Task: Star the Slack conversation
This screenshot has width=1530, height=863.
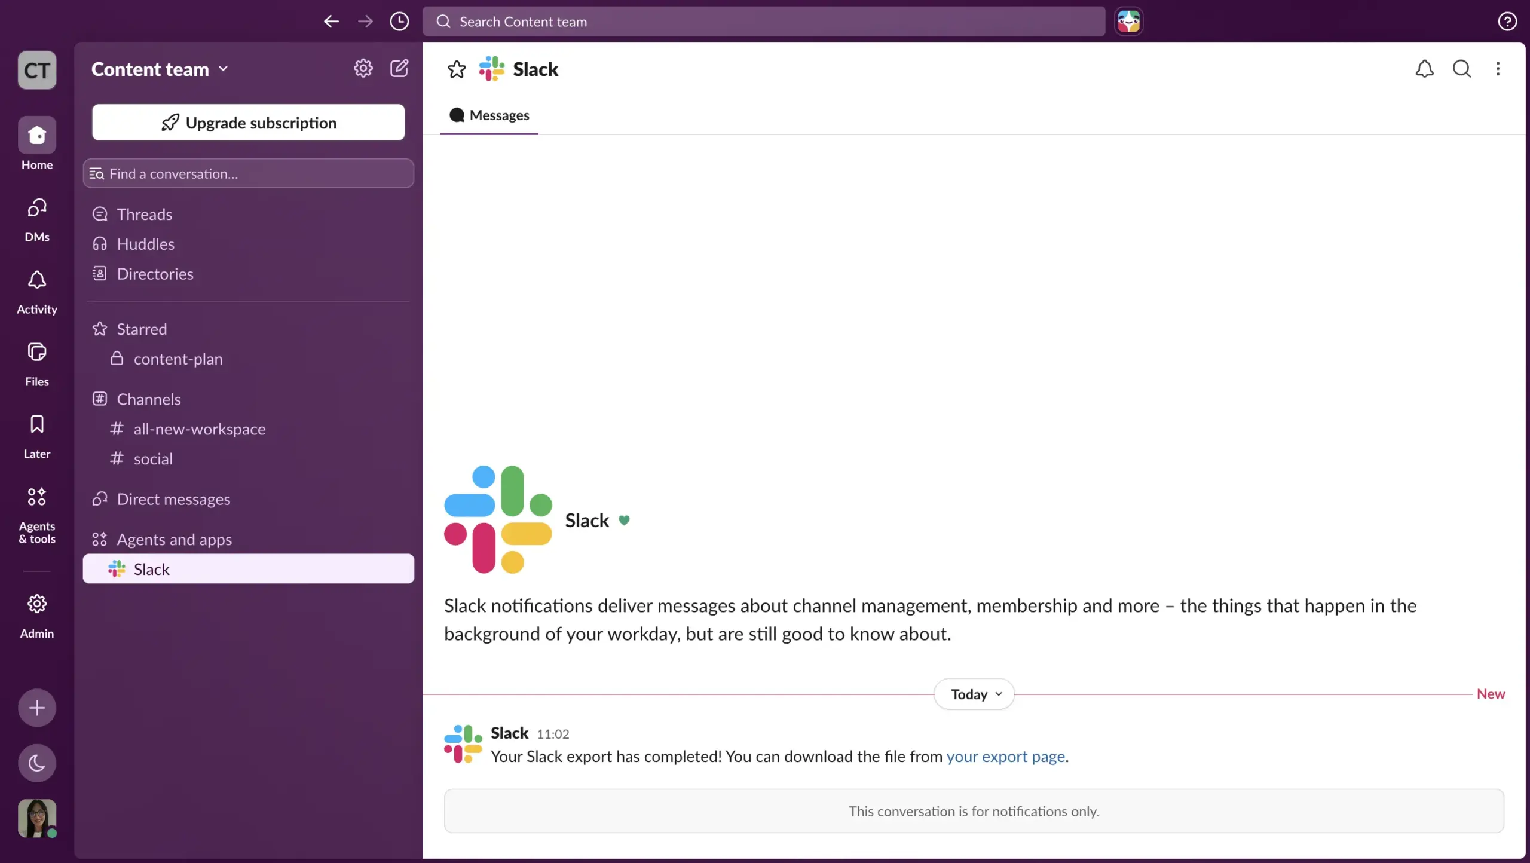Action: [457, 69]
